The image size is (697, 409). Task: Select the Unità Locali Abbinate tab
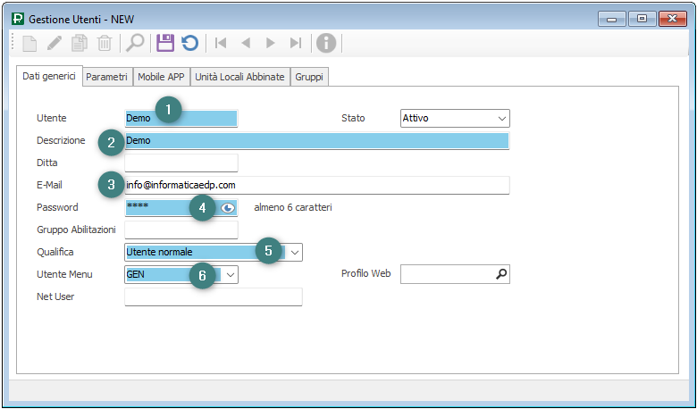[x=239, y=78]
